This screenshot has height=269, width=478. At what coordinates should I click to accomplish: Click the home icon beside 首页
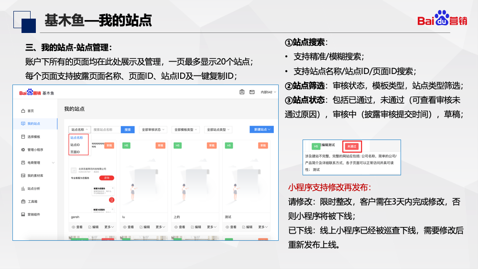click(x=23, y=111)
